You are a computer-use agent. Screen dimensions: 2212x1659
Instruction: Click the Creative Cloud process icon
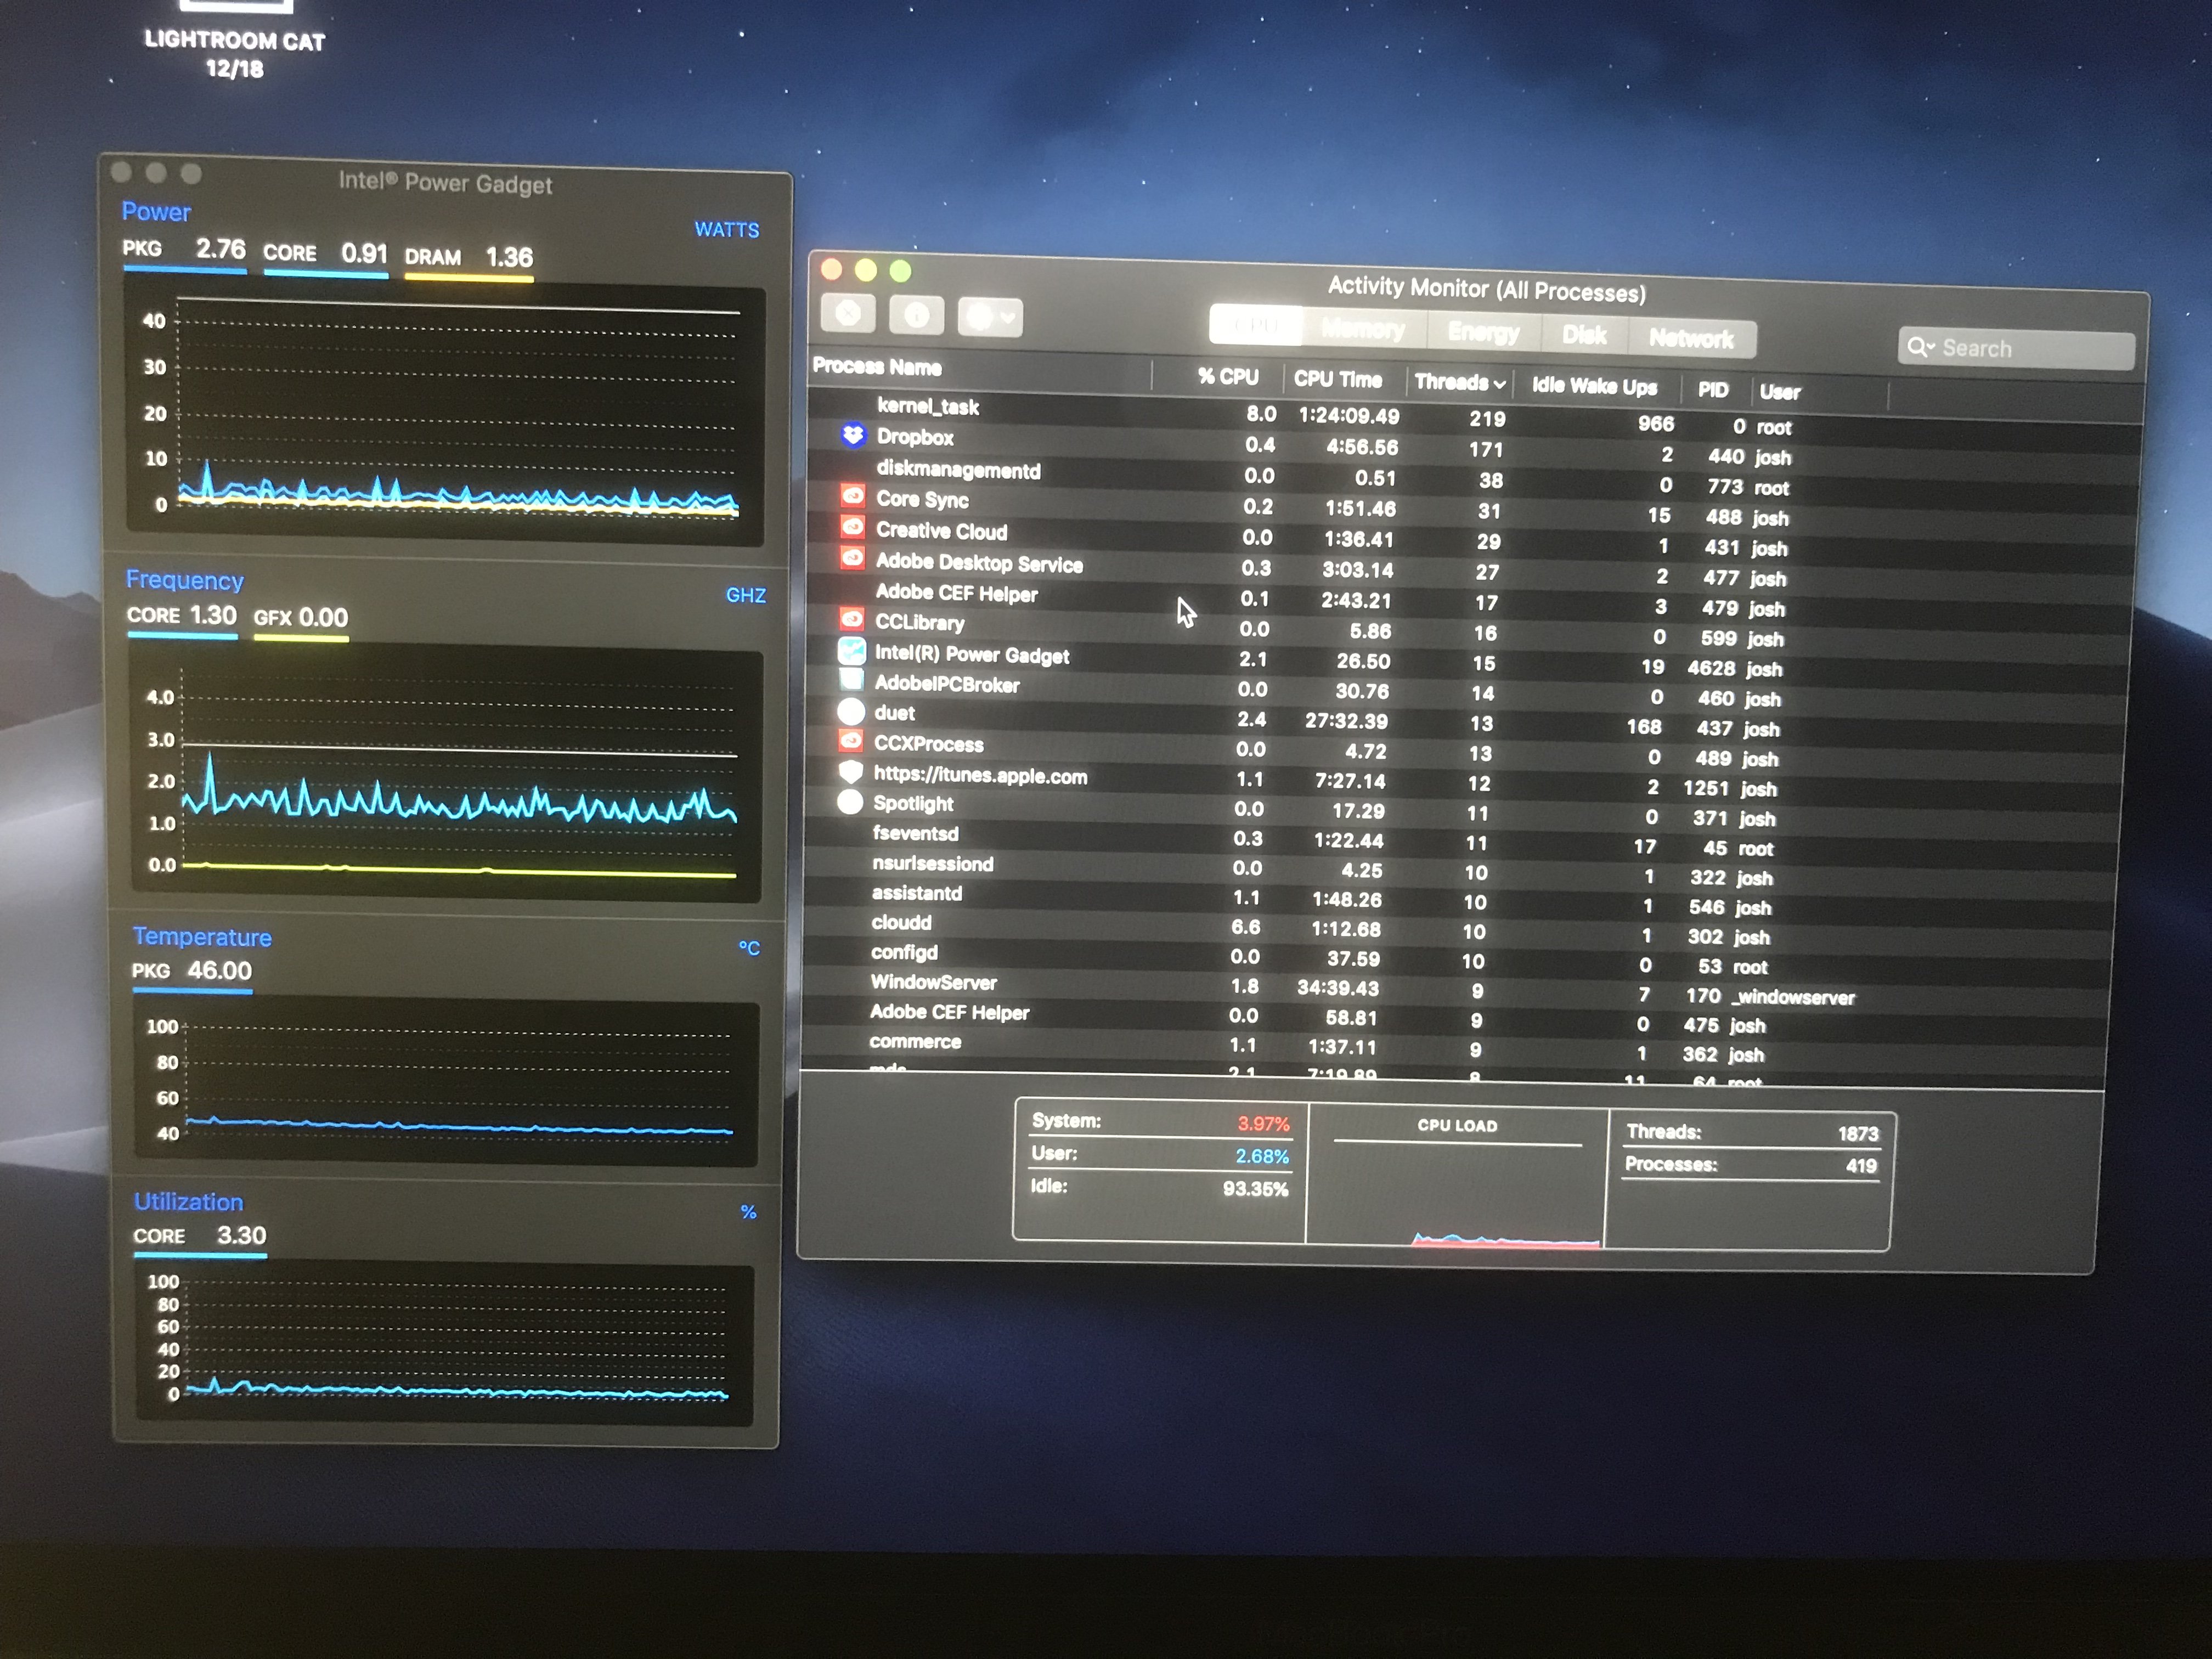click(x=852, y=527)
